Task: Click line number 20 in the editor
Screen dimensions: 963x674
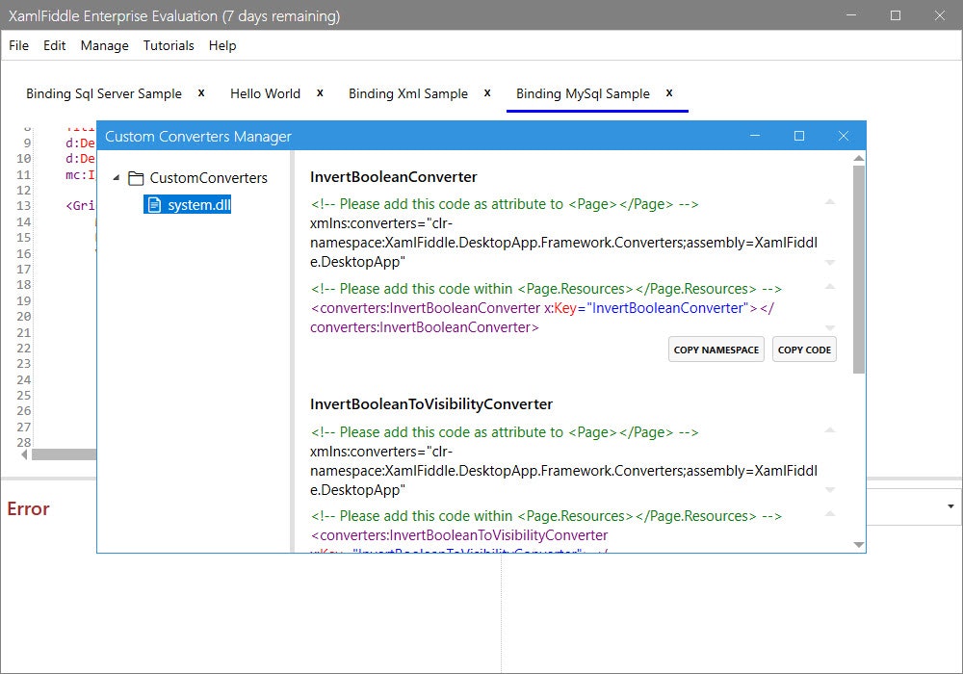Action: point(23,317)
